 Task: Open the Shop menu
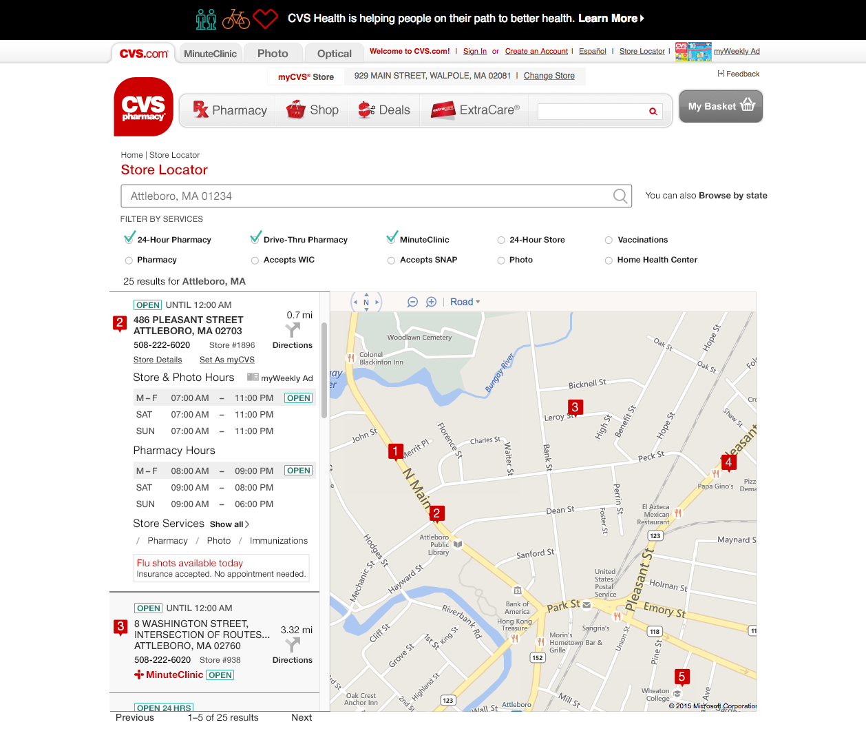[313, 110]
